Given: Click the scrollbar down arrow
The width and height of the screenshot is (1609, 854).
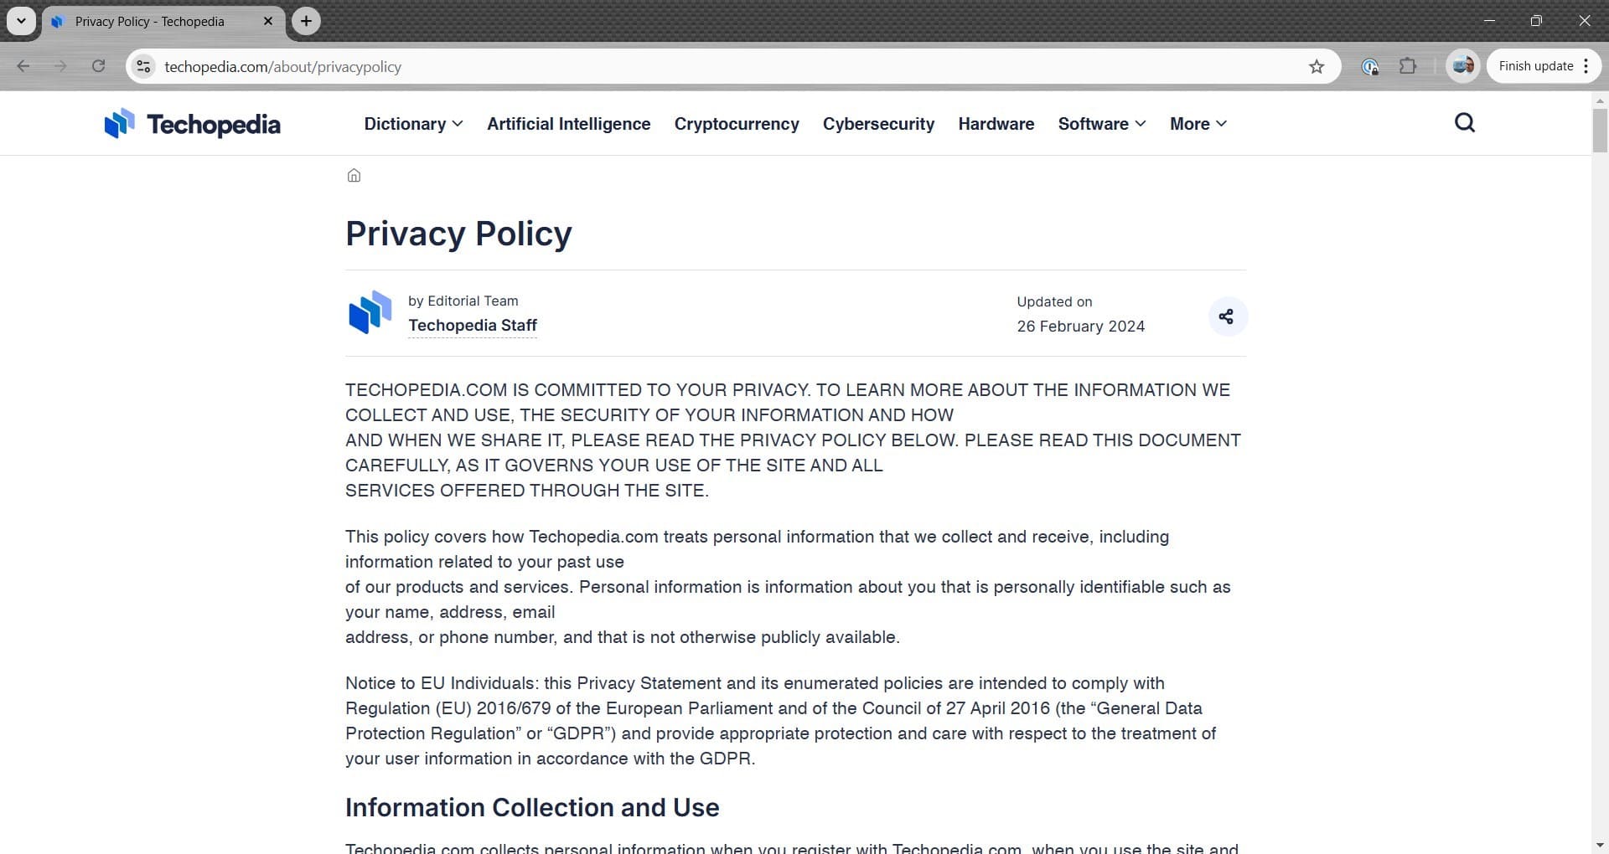Looking at the screenshot, I should 1600,846.
